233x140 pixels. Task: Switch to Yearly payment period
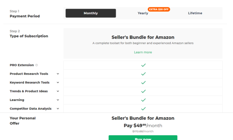[x=143, y=13]
